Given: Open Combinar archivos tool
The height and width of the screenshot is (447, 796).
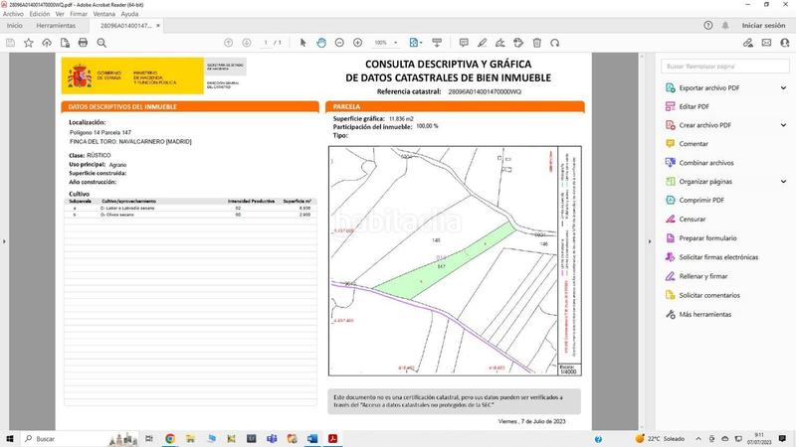Looking at the screenshot, I should 705,163.
